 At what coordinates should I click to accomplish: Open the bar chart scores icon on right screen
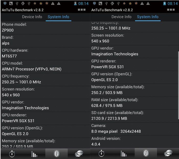coord(124,154)
